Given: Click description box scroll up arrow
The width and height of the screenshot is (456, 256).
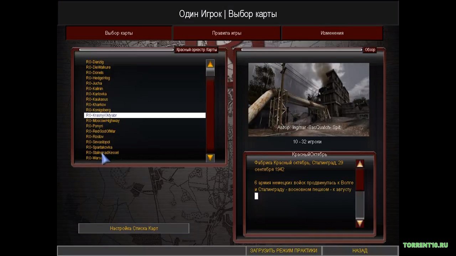Looking at the screenshot, I should pos(360,164).
